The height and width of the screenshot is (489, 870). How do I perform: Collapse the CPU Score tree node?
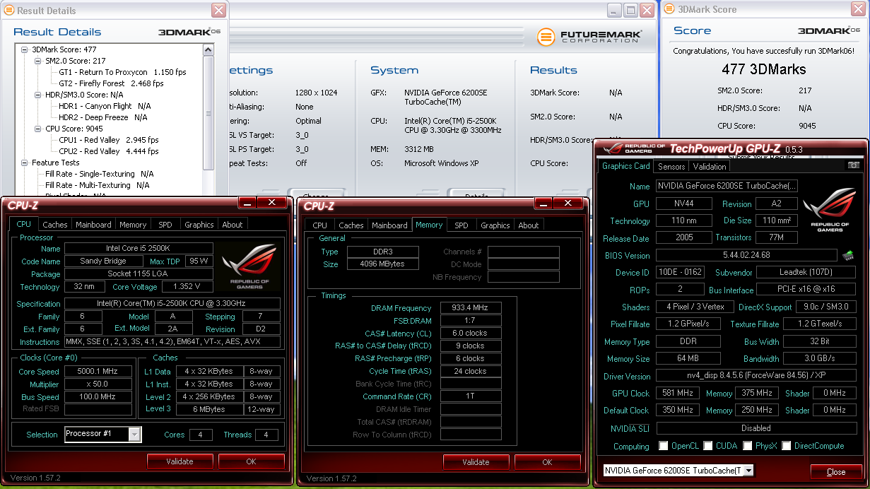click(38, 129)
